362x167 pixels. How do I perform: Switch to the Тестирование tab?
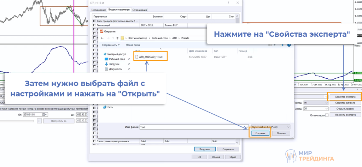click(99, 10)
